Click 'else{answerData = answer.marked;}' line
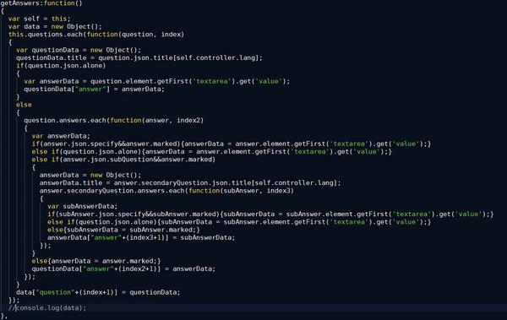Screen dimensions: 507x320 tap(96, 261)
